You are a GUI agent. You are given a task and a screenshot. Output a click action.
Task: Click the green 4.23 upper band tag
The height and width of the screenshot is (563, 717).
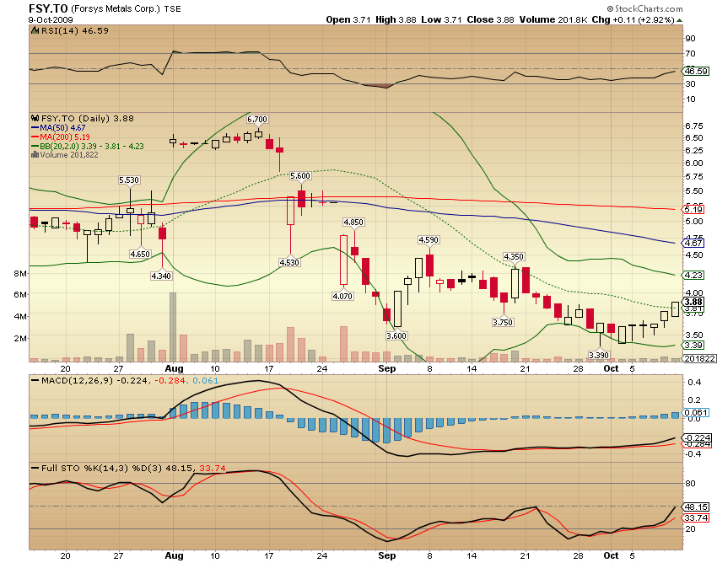click(693, 275)
